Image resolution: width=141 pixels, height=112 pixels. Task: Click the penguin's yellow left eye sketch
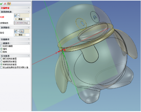pos(81,24)
